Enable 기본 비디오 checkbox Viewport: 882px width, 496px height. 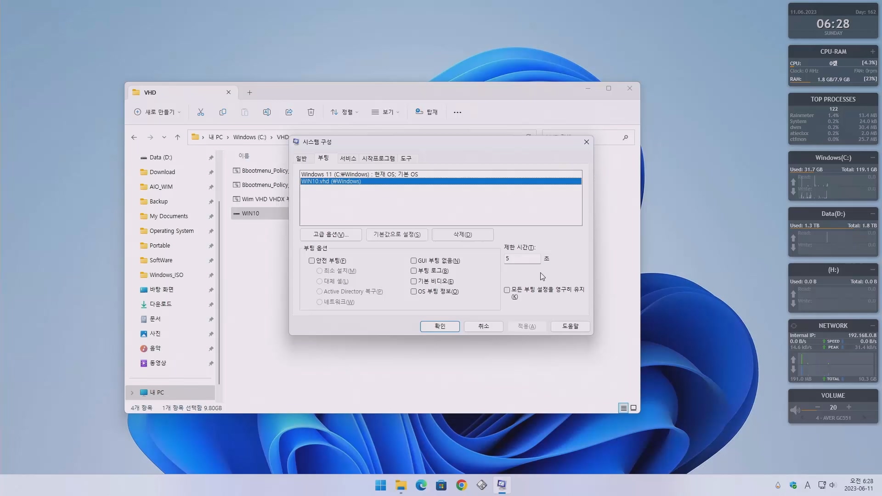pyautogui.click(x=413, y=282)
